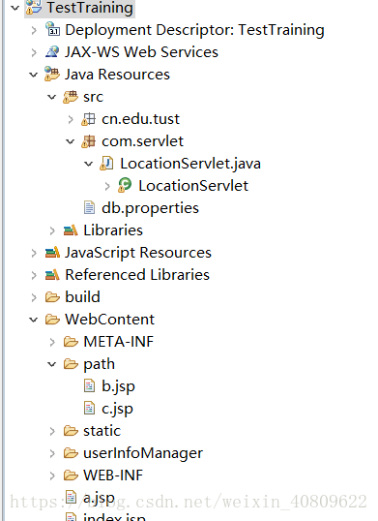Viewport: 378px width, 521px height.
Task: Select the 'META-INF' folder name
Action: [119, 342]
